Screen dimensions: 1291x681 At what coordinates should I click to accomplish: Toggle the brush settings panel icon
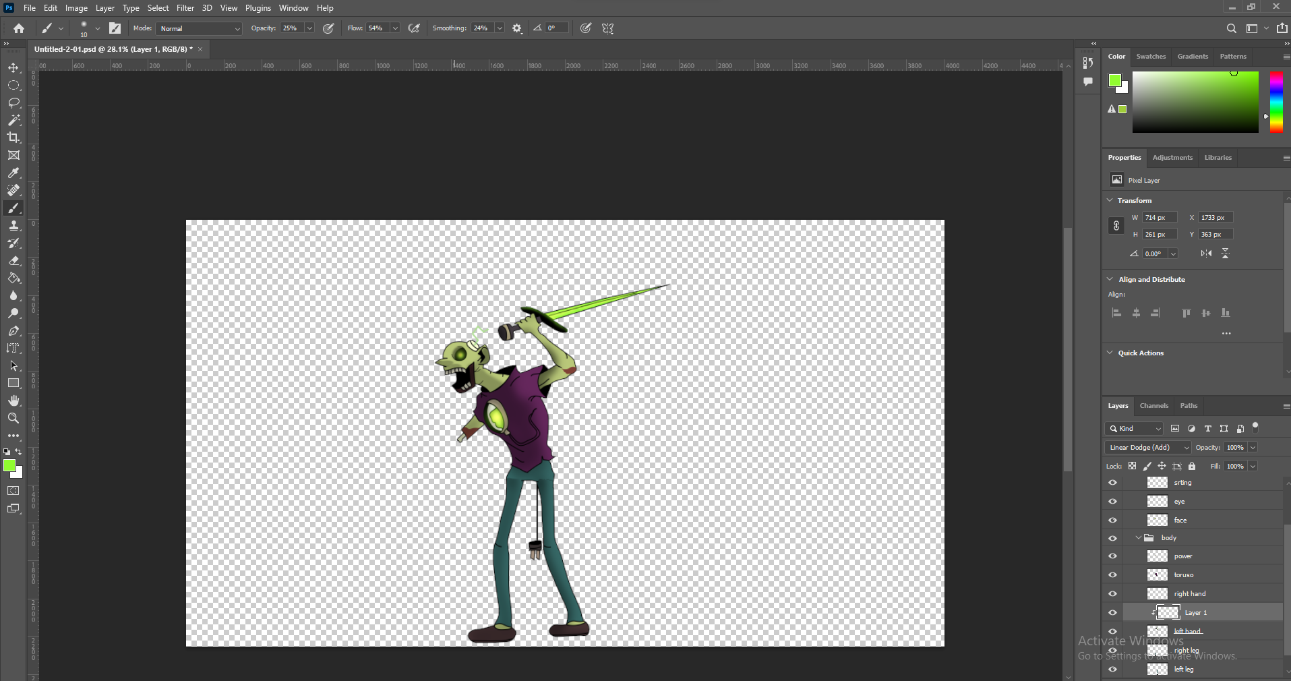pyautogui.click(x=115, y=28)
